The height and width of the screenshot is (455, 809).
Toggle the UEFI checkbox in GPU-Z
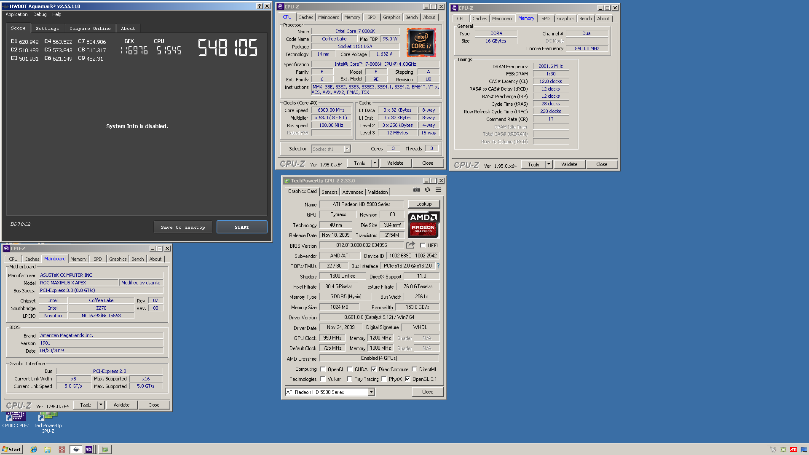coord(423,246)
